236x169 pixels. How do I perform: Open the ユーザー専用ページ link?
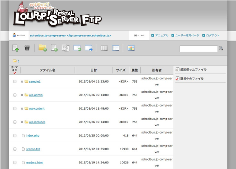187,35
